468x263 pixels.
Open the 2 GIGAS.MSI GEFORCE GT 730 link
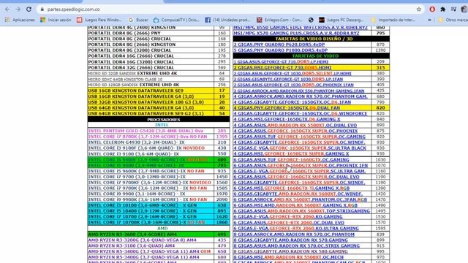[282, 68]
